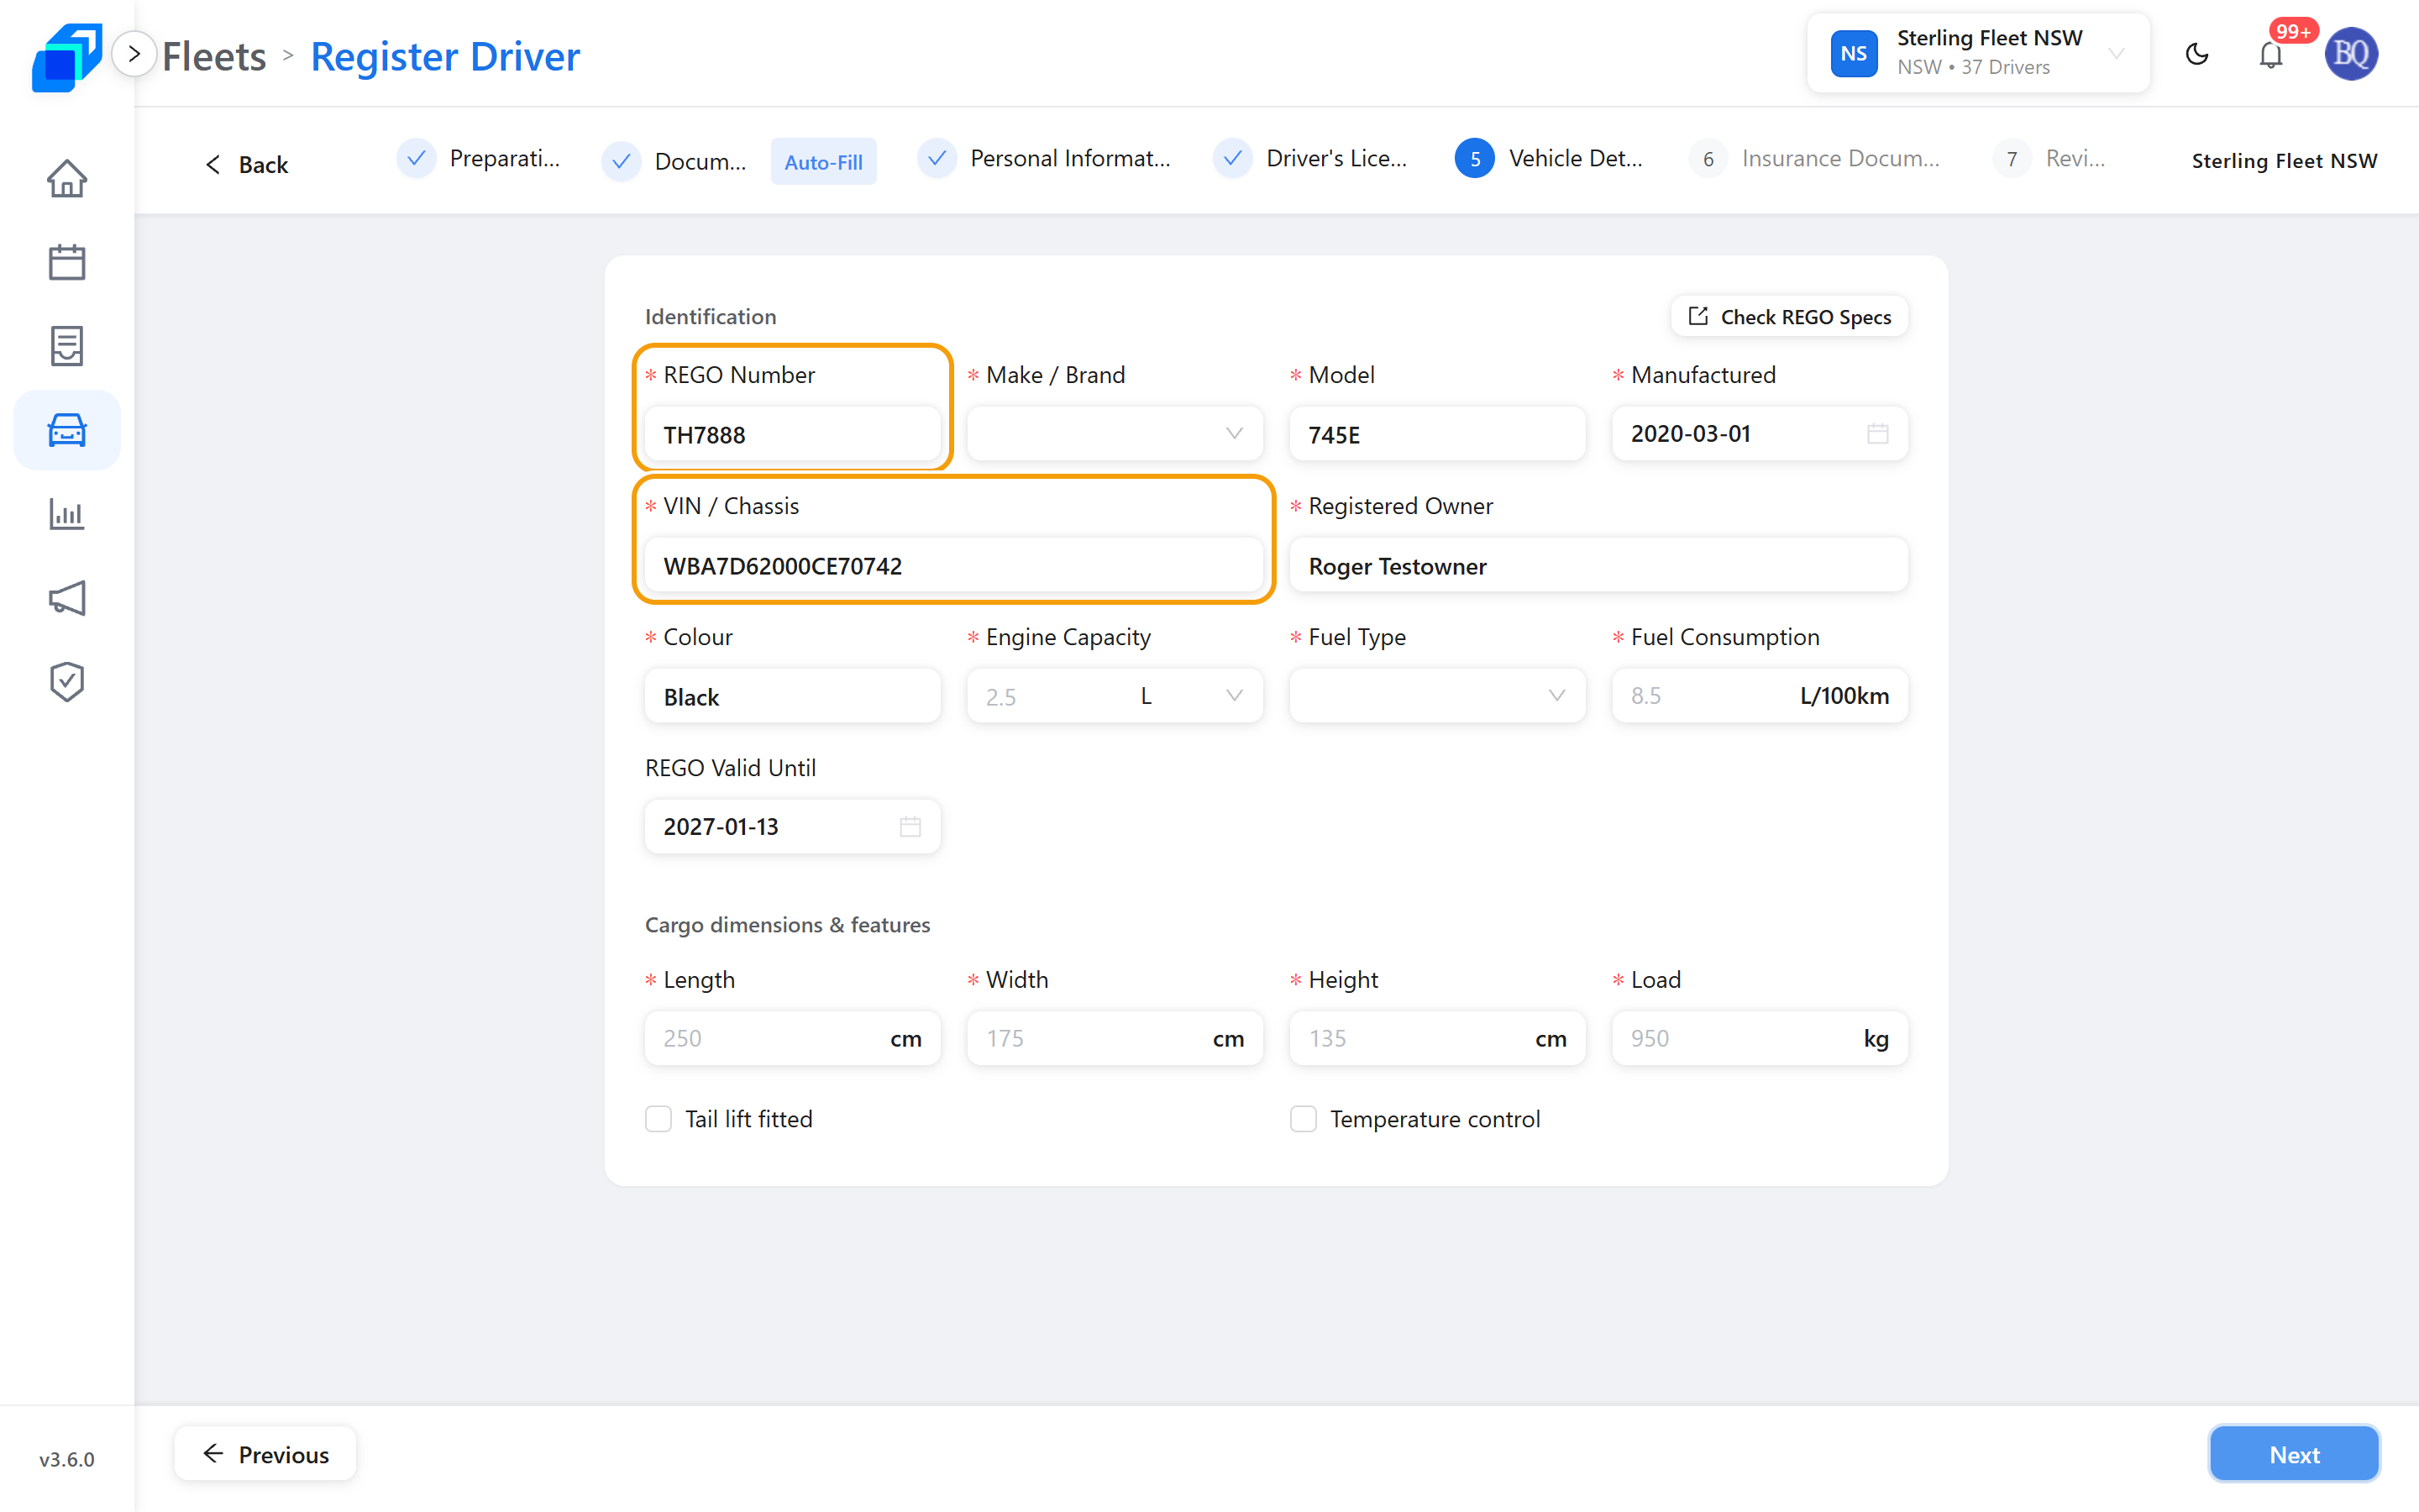The image size is (2419, 1512).
Task: Open the Home sidebar icon
Action: pyautogui.click(x=67, y=179)
